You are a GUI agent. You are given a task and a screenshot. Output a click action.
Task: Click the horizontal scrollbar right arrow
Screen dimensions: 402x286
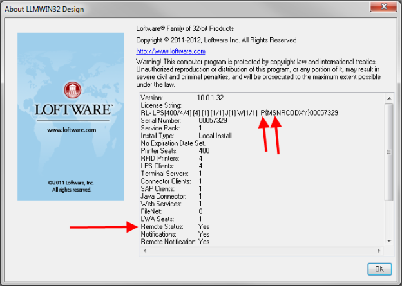click(379, 251)
